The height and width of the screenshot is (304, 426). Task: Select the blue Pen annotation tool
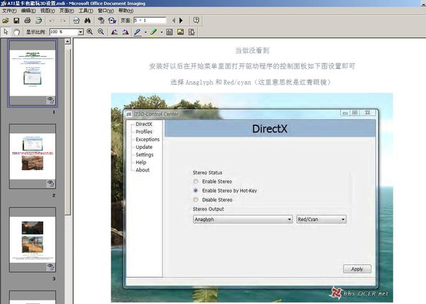138,32
